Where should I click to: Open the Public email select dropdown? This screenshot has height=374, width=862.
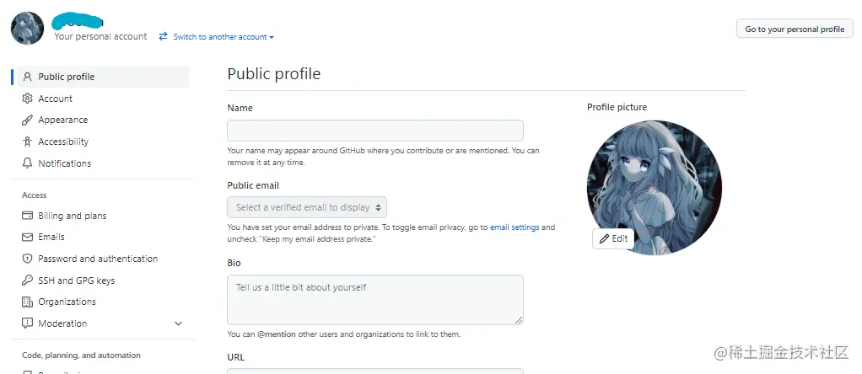(x=307, y=207)
